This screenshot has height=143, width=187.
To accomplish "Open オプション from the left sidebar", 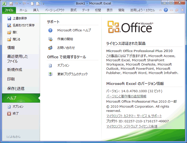I will 18,107.
